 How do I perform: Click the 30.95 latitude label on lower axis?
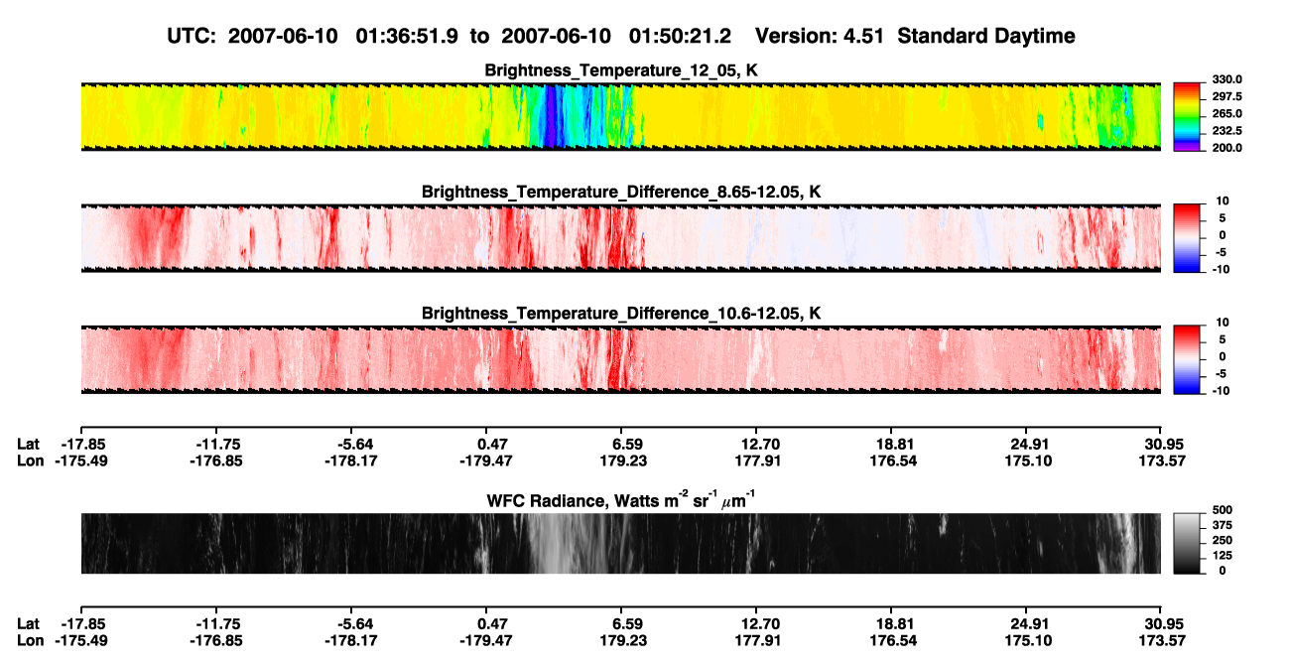tap(1161, 624)
